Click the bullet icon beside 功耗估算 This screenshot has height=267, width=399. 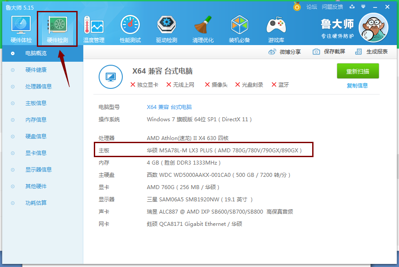coord(13,203)
